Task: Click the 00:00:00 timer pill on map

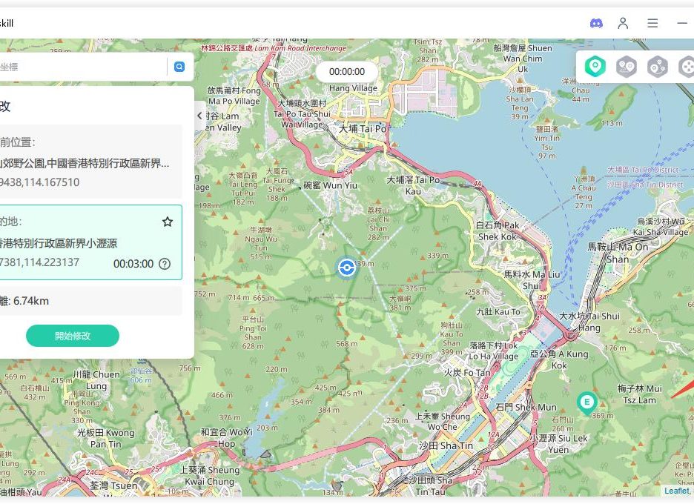Action: 347,72
